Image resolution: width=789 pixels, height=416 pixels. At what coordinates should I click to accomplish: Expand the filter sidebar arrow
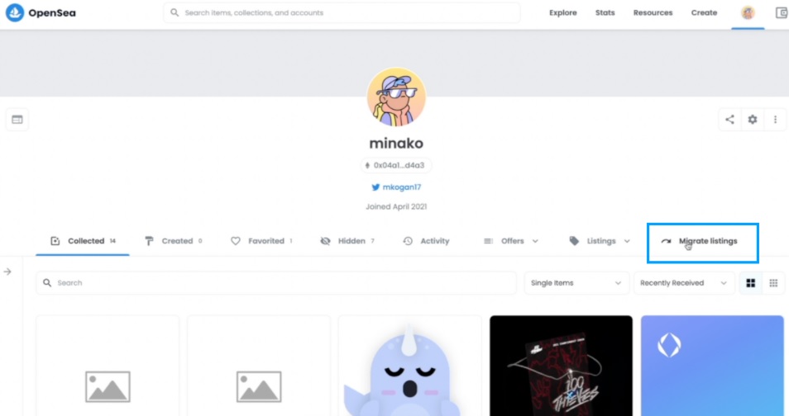tap(7, 272)
